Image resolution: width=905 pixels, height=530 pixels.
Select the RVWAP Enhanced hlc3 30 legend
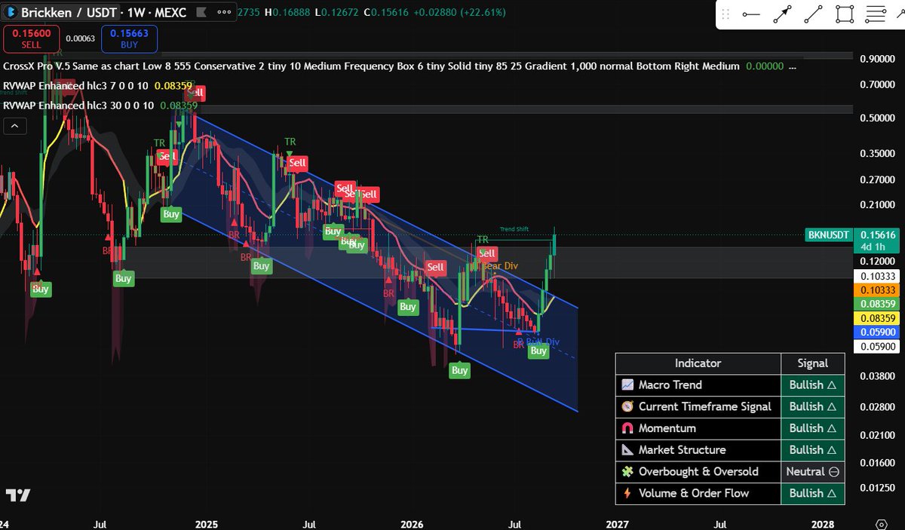tap(78, 106)
